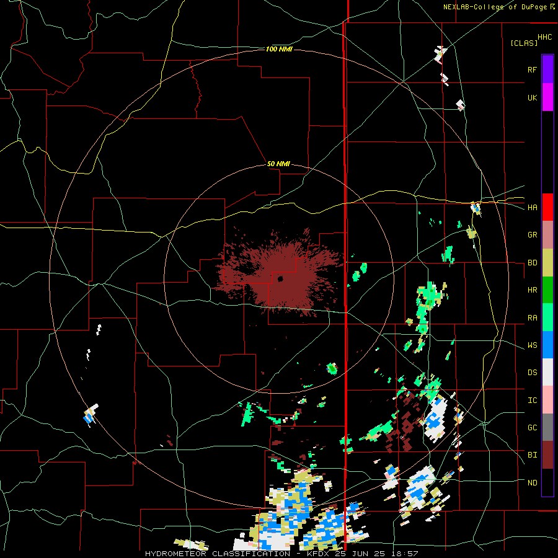Screen dimensions: 558x558
Task: Pick the RA light green legend swatch
Action: point(547,317)
